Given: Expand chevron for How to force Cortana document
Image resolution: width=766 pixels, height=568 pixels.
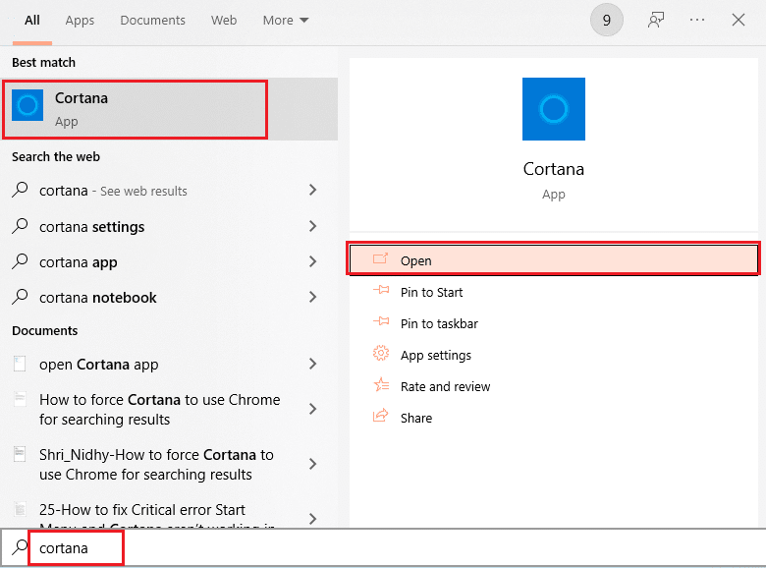Looking at the screenshot, I should click(x=312, y=409).
